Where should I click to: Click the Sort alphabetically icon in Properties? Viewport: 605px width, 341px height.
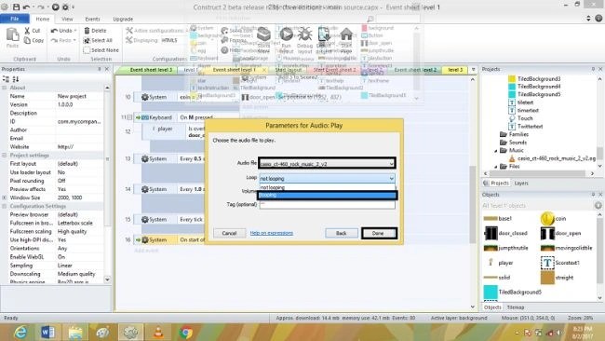(16, 79)
